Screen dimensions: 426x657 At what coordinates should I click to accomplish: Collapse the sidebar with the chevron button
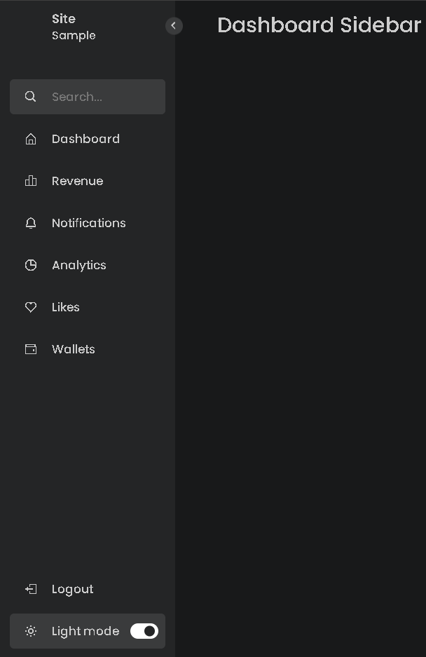(x=173, y=25)
